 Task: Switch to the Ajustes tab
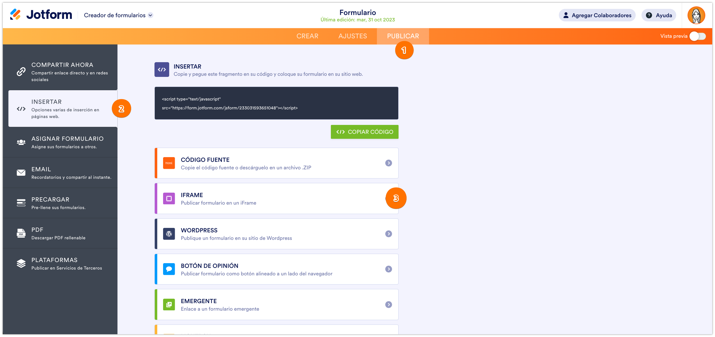(x=352, y=36)
